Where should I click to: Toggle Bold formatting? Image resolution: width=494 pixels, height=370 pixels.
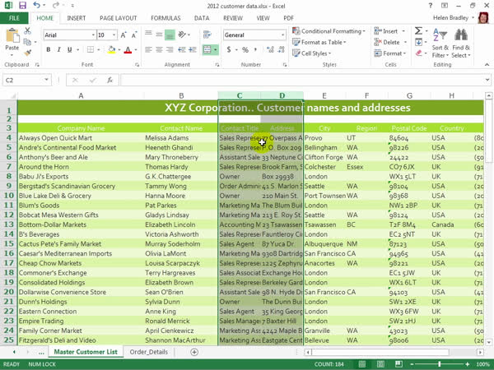tap(49, 49)
